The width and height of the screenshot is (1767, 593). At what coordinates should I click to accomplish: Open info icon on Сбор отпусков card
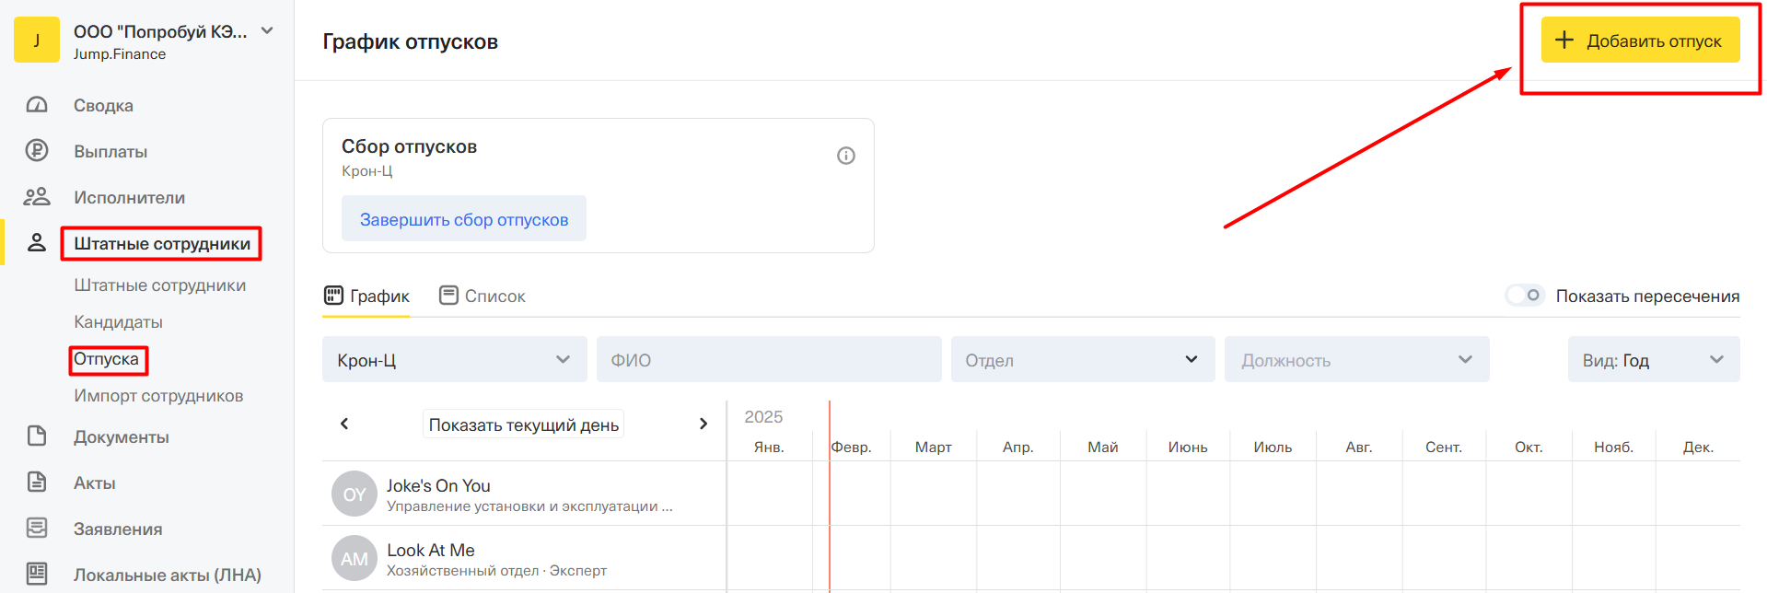pos(845,156)
